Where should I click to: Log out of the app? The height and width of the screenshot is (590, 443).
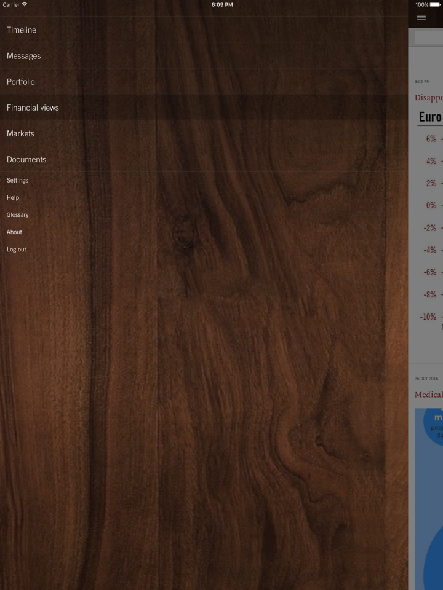click(17, 249)
